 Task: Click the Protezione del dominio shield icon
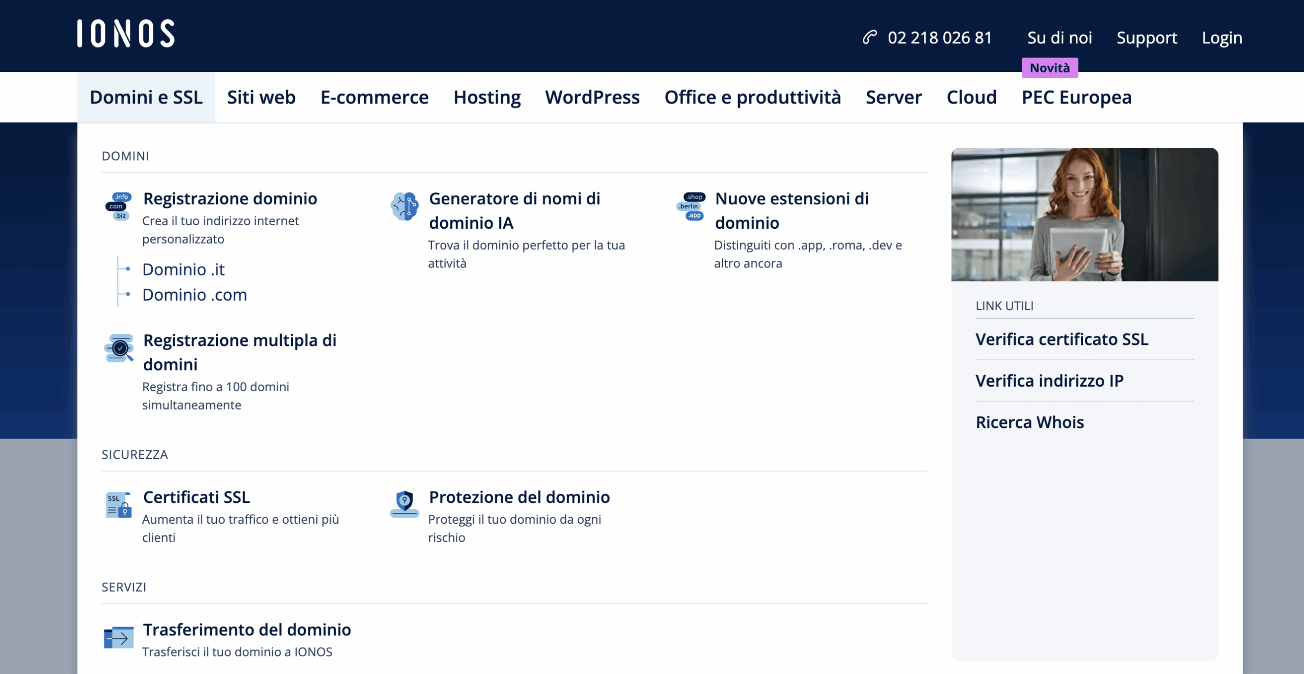point(404,504)
